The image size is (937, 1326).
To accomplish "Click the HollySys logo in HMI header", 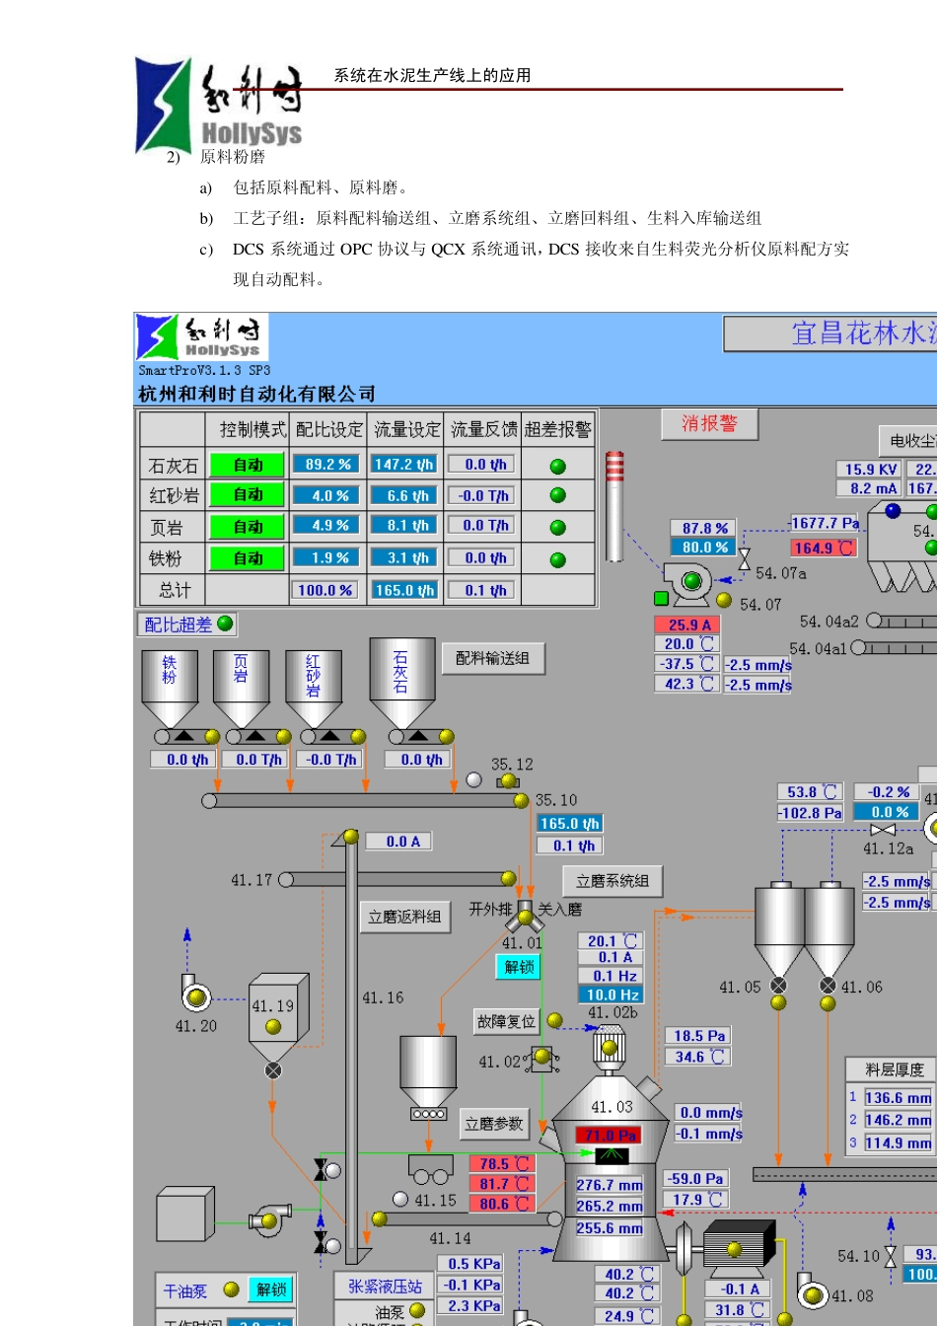I will coord(203,337).
